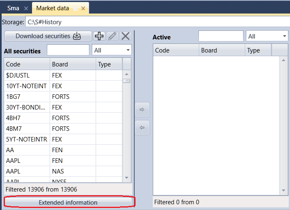290x210 pixels.
Task: Select the AAPL row with board NAS
Action: pos(63,171)
